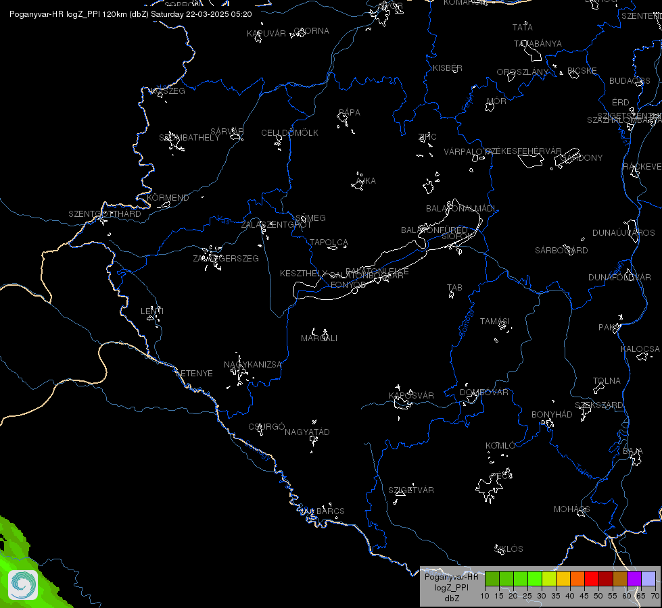662x608 pixels.
Task: Click the NAGYATÁD label
Action: tap(308, 432)
